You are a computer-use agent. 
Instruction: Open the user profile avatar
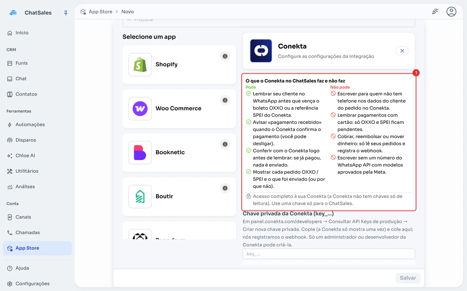(451, 12)
